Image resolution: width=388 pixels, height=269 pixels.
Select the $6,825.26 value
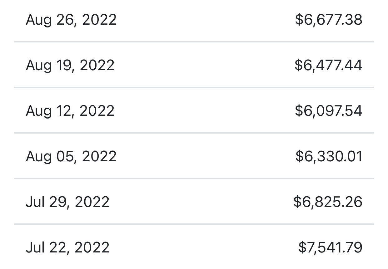(328, 202)
